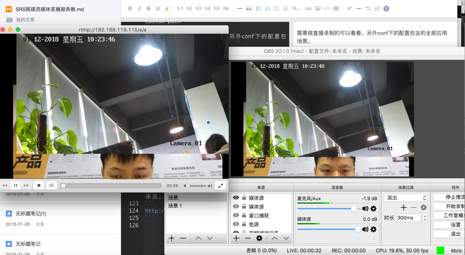Viewport: 465px width, 255px height.
Task: Open transition properties gear in 场景过渡
Action: tap(423, 207)
